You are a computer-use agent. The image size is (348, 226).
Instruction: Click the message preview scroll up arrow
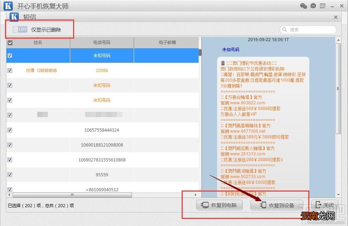[x=338, y=40]
